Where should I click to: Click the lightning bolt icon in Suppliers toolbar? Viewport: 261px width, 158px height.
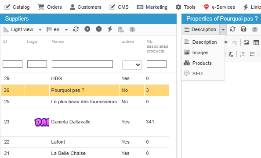(110, 29)
